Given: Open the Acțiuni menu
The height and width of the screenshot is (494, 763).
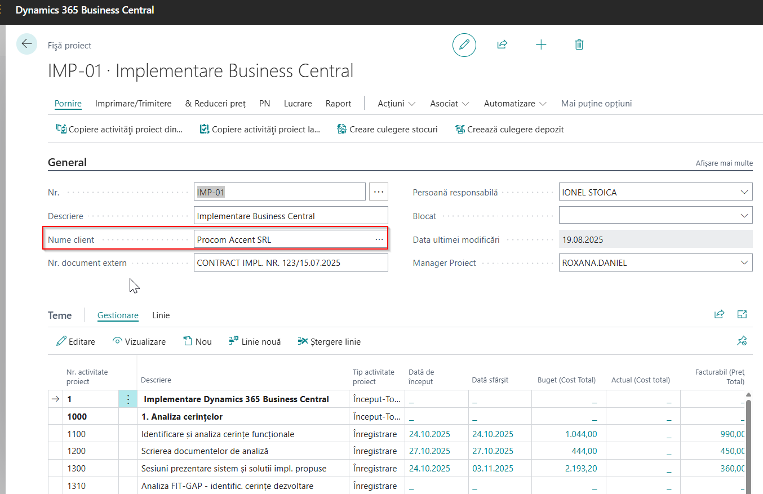Looking at the screenshot, I should pos(397,104).
